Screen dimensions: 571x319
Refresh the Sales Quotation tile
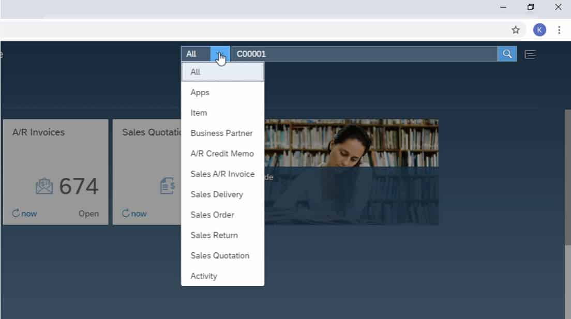[x=134, y=214]
